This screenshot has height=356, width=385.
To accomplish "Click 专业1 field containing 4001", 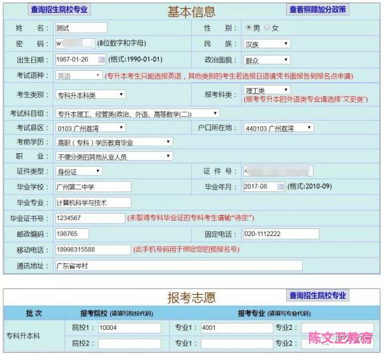I will click(236, 328).
